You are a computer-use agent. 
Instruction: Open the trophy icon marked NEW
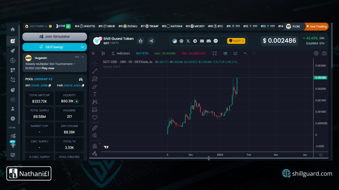12,145
